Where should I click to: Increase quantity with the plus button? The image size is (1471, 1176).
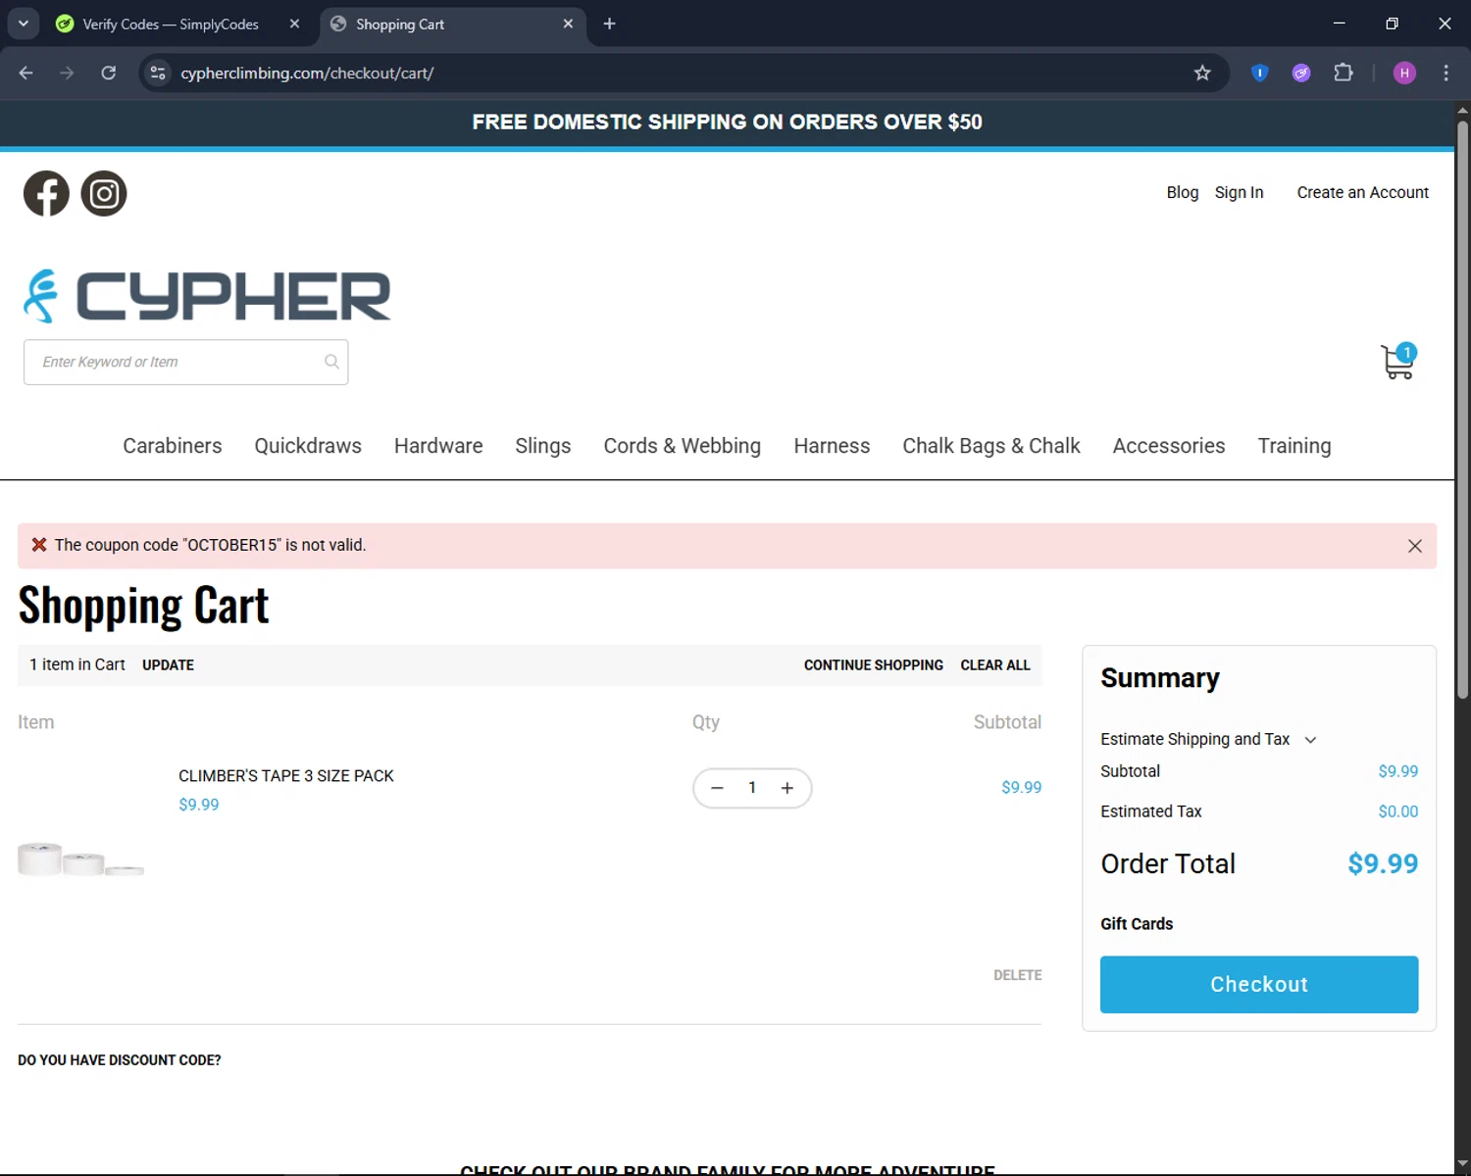point(786,788)
